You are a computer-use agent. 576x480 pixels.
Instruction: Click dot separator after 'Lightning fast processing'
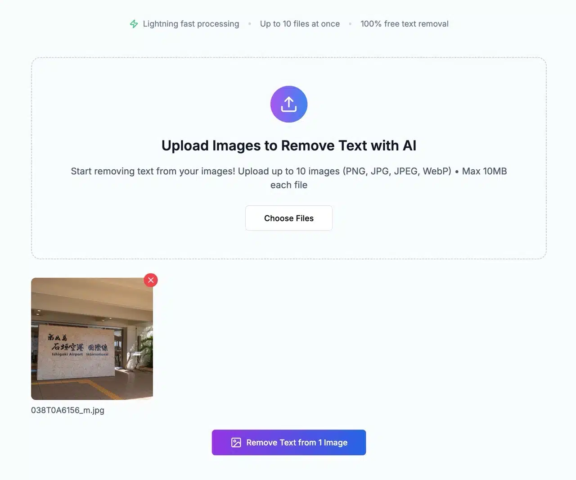(250, 24)
